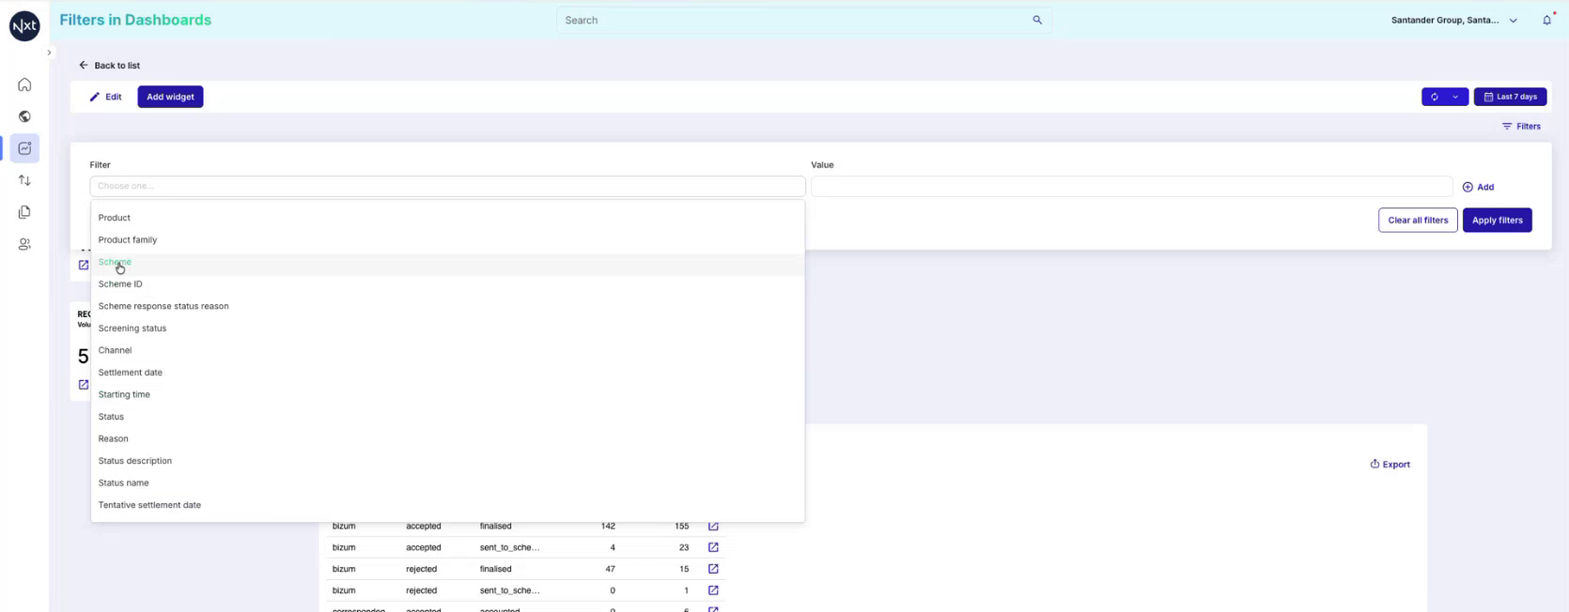Click the Filter Choose one combo box
The image size is (1569, 612).
point(447,186)
